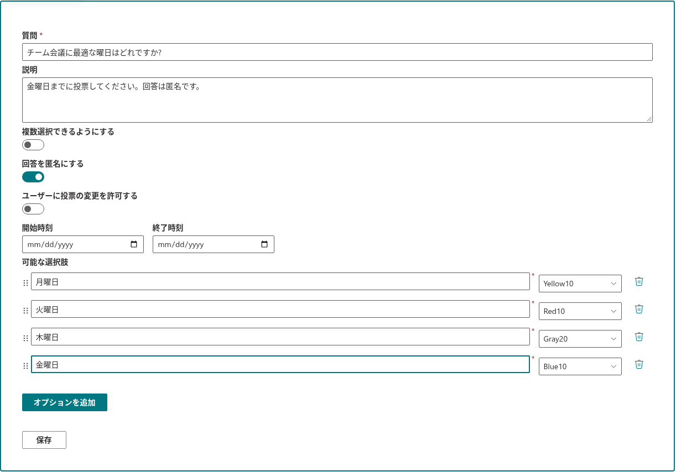Screen dimensions: 676x472
Task: Click into the 説明 description textarea
Action: 337,100
